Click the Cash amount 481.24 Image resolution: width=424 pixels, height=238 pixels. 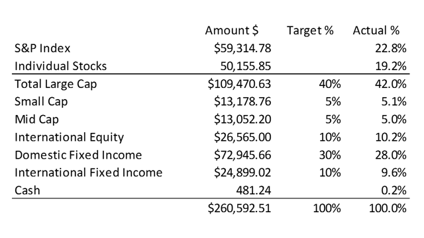click(x=253, y=190)
